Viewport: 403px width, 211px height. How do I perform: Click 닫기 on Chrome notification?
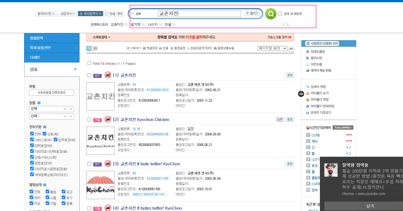(370, 206)
